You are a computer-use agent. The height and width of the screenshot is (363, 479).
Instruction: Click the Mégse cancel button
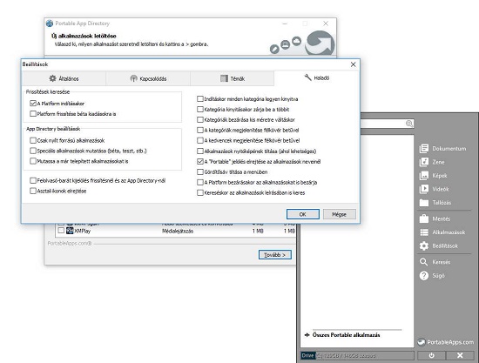pos(340,214)
